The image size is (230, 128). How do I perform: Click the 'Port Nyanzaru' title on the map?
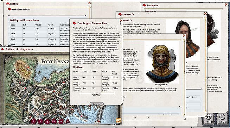[55, 61]
